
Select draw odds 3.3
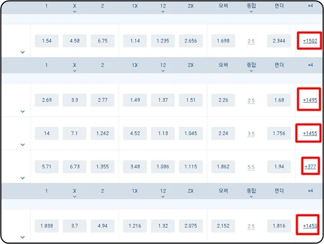point(75,100)
